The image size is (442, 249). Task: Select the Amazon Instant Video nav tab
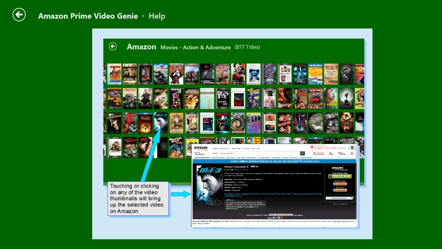(x=202, y=158)
